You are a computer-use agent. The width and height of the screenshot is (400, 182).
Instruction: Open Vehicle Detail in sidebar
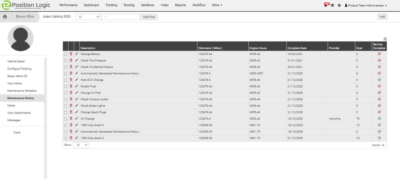[16, 62]
